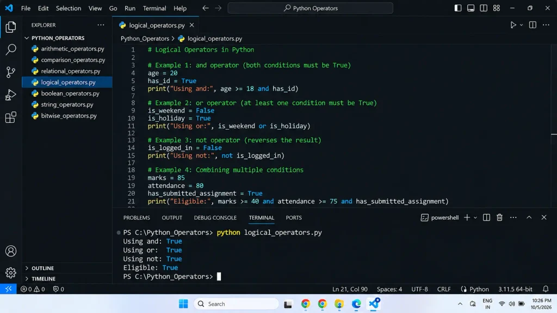Viewport: 557px width, 313px height.
Task: Maximize the panel with the chevron up
Action: pos(529,217)
